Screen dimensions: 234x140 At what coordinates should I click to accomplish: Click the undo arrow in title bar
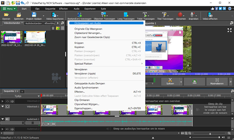[x=23, y=3]
